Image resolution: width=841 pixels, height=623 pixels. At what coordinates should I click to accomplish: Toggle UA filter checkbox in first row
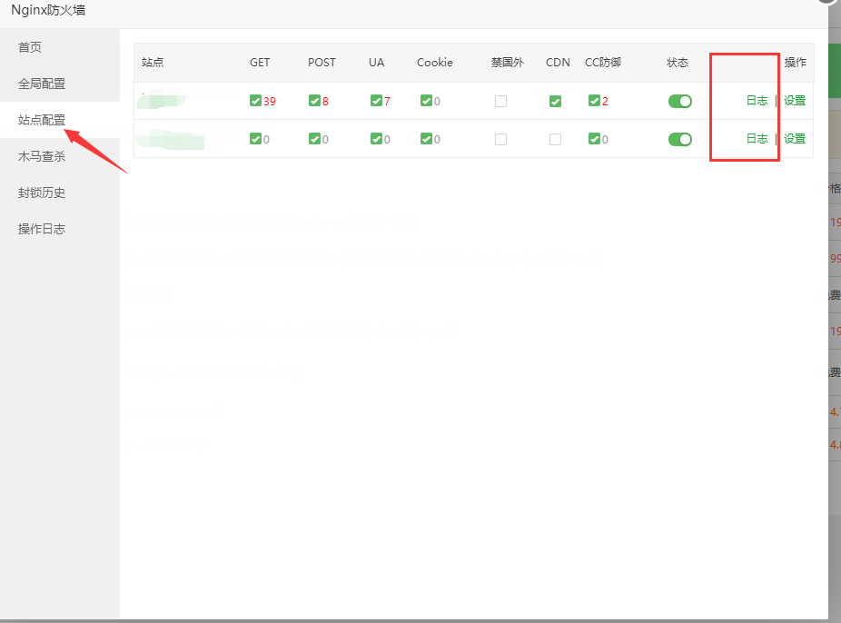click(x=376, y=101)
